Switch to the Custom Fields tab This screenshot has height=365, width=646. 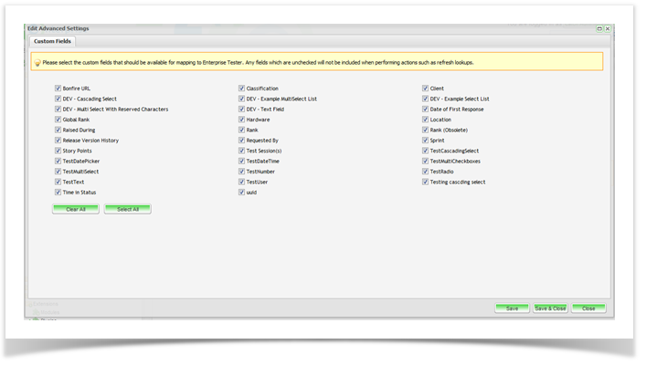pyautogui.click(x=50, y=41)
